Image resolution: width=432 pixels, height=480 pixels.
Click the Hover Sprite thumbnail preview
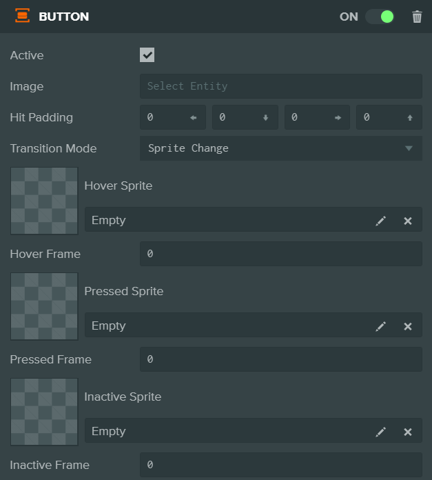(x=44, y=201)
